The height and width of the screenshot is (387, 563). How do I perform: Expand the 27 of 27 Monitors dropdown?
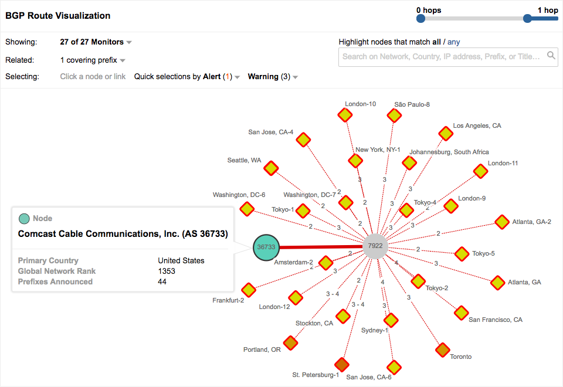(96, 42)
